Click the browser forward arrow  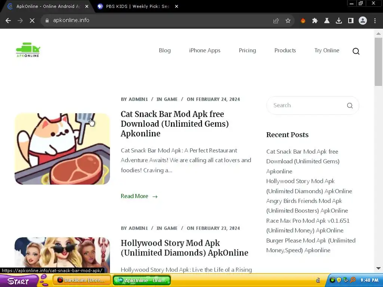tap(20, 21)
